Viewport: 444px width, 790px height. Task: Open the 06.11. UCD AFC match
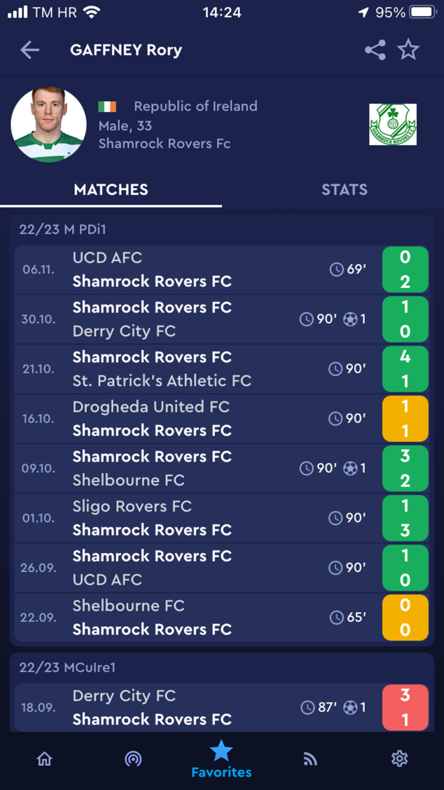click(x=221, y=269)
